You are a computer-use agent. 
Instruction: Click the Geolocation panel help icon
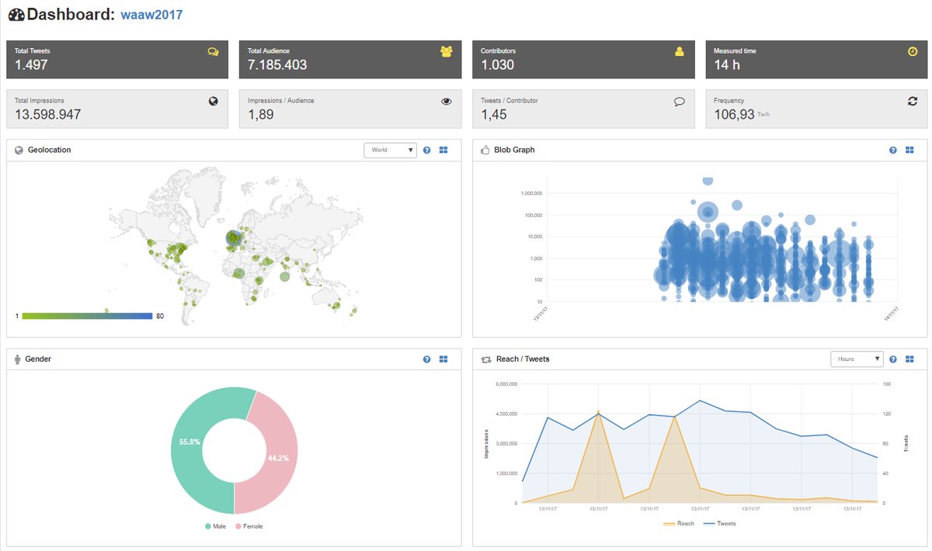pyautogui.click(x=427, y=150)
